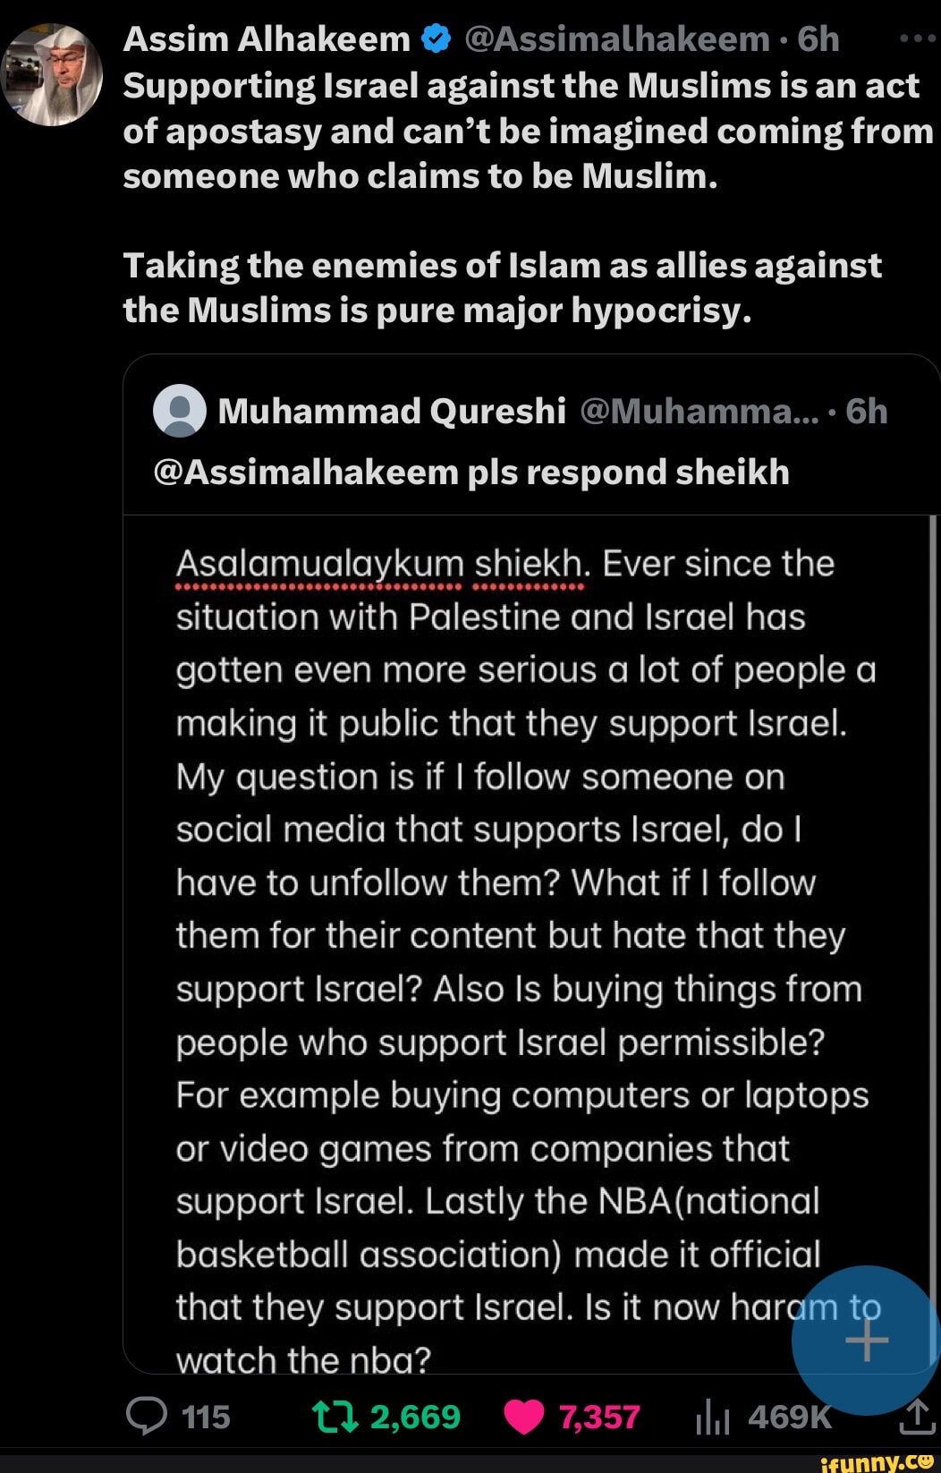941x1473 pixels.
Task: Tap the blue compose plus button
Action: [x=865, y=1341]
